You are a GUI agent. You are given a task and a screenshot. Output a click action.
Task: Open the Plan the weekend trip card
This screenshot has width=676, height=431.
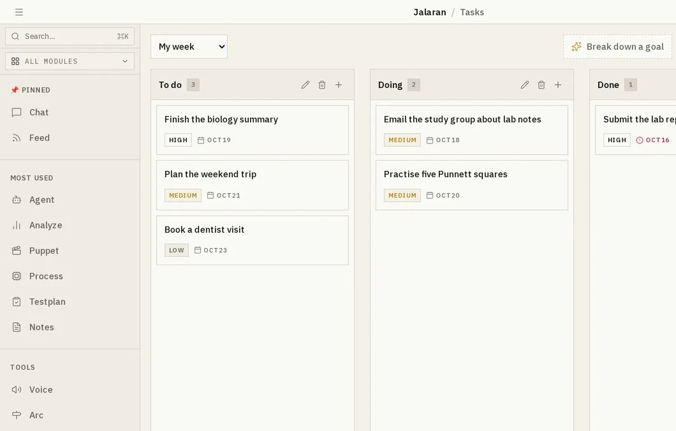(x=252, y=186)
